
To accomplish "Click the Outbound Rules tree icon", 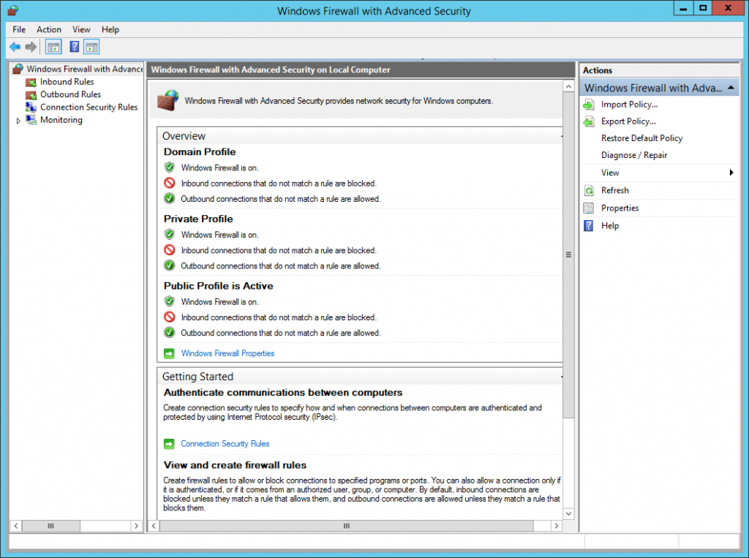I will click(x=31, y=94).
